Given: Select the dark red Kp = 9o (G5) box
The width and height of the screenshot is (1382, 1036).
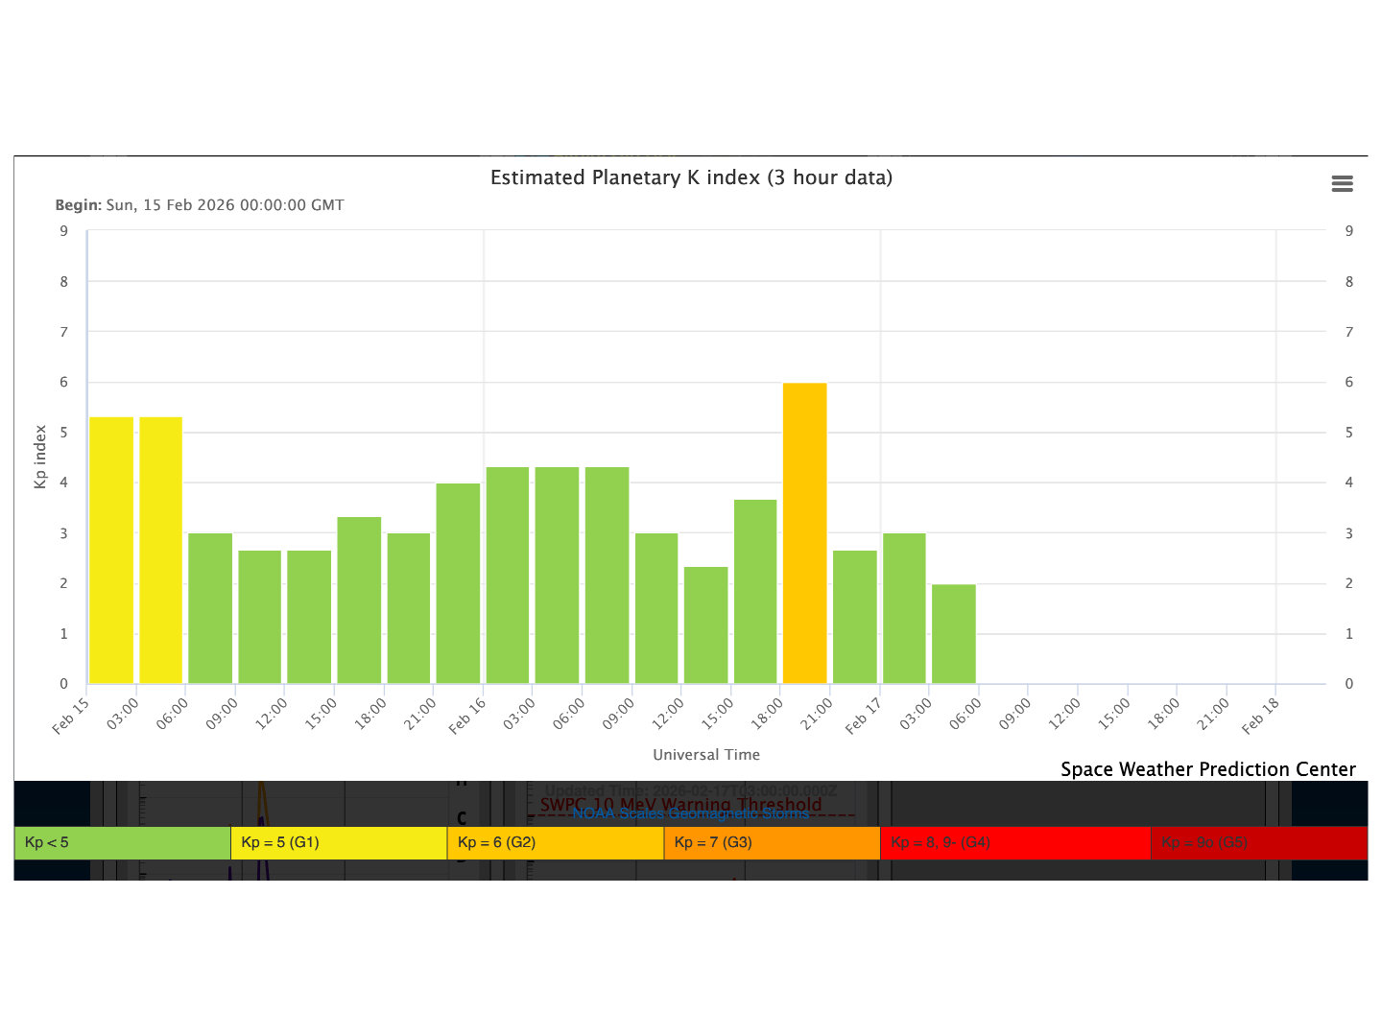Looking at the screenshot, I should click(1258, 843).
